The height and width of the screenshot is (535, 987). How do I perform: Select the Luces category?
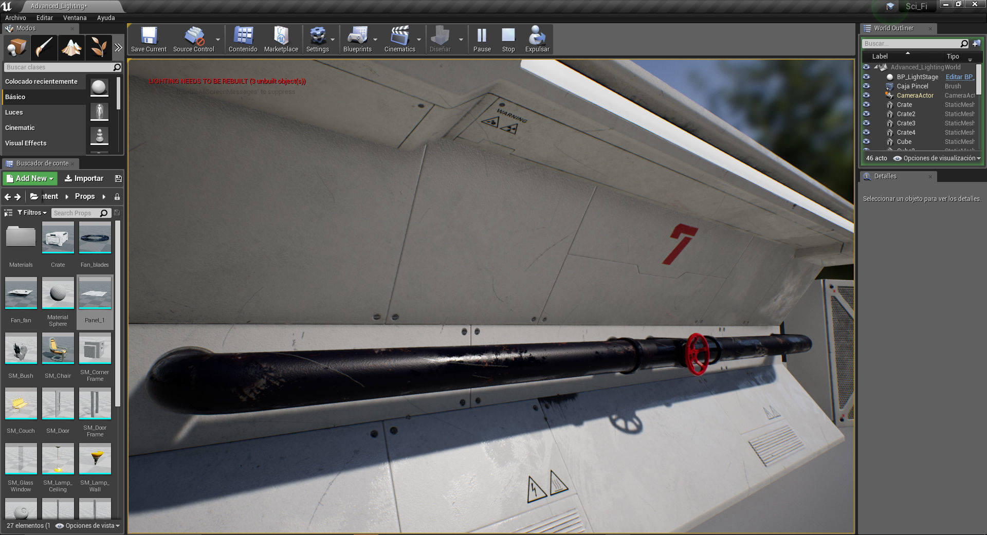click(x=44, y=113)
